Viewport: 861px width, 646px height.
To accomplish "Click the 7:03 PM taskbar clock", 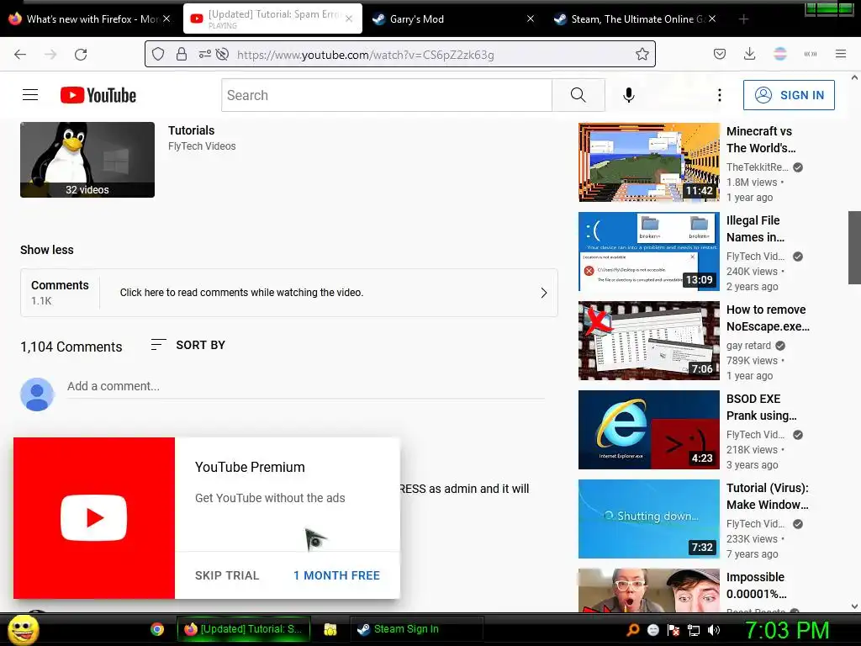I will coord(786,630).
